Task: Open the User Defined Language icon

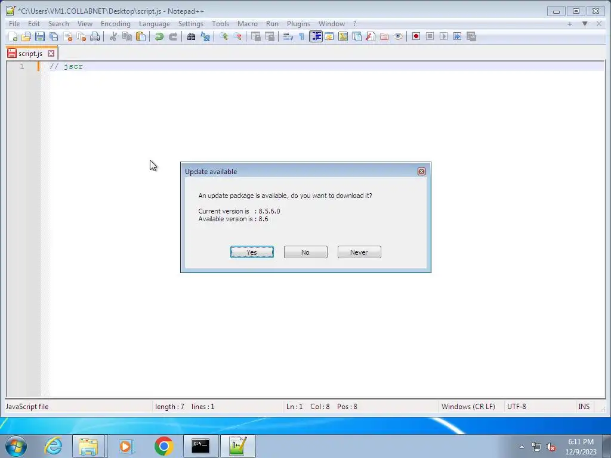Action: click(329, 36)
